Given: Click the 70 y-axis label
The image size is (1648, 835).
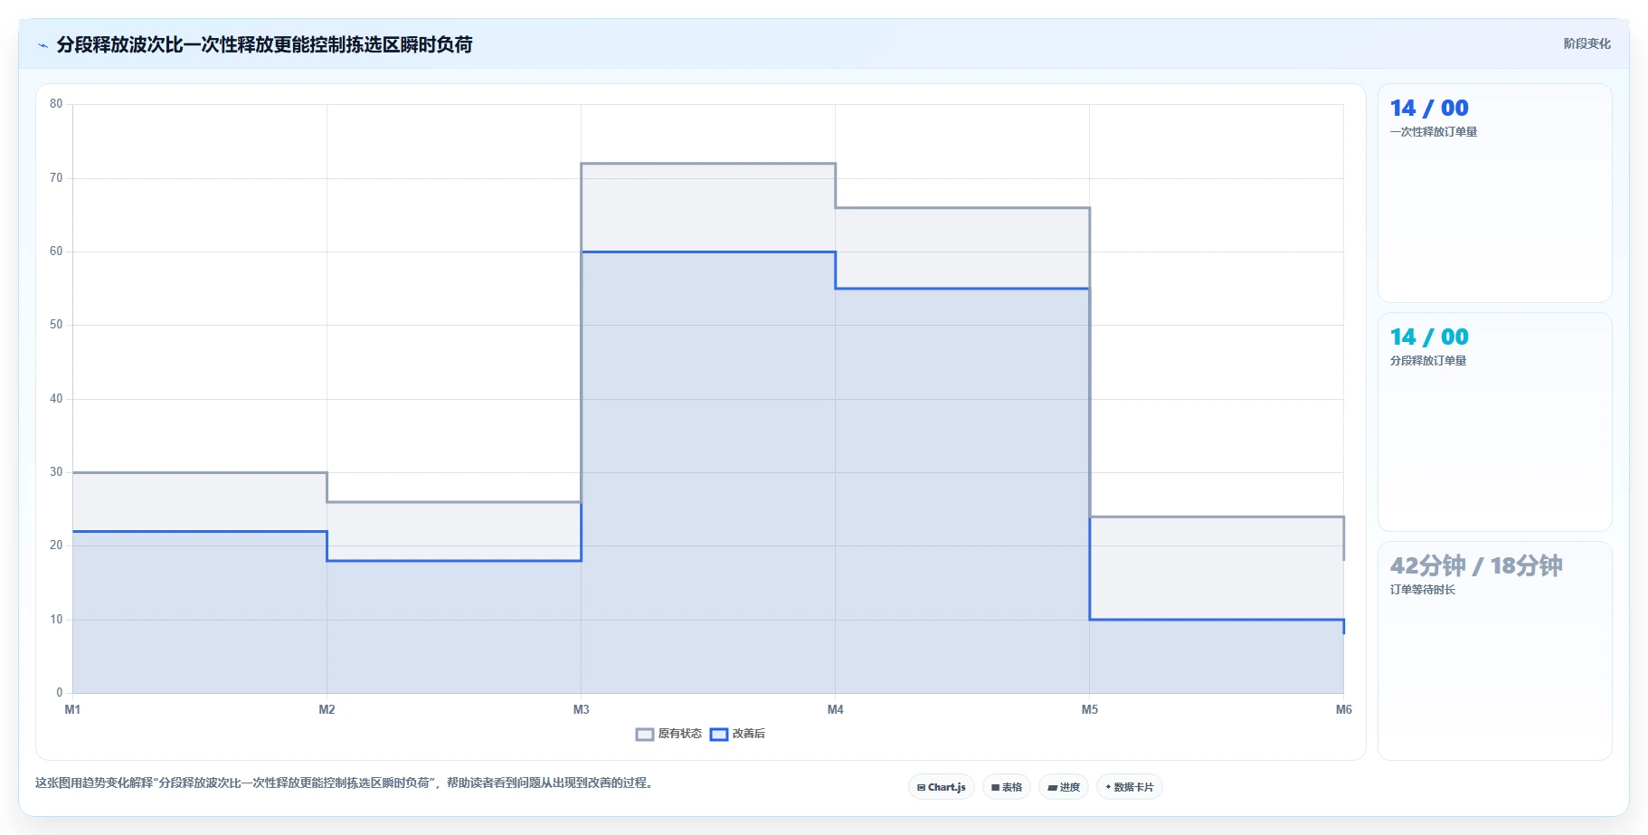Looking at the screenshot, I should (x=56, y=178).
